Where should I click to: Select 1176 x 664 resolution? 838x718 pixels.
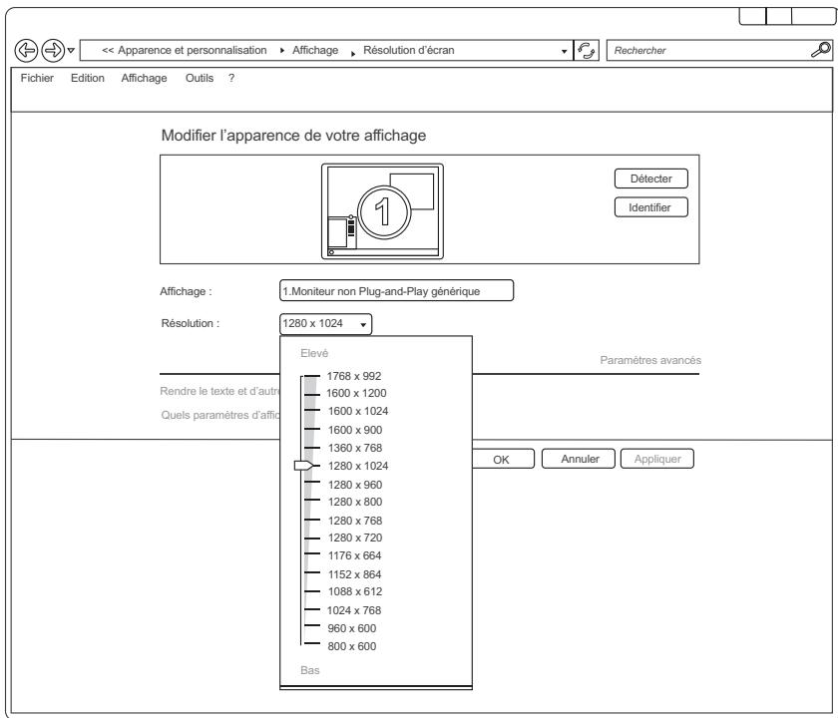point(354,555)
